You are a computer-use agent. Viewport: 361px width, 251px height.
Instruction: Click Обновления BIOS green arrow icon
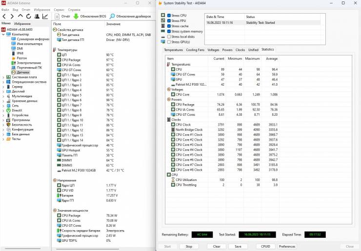[76, 17]
